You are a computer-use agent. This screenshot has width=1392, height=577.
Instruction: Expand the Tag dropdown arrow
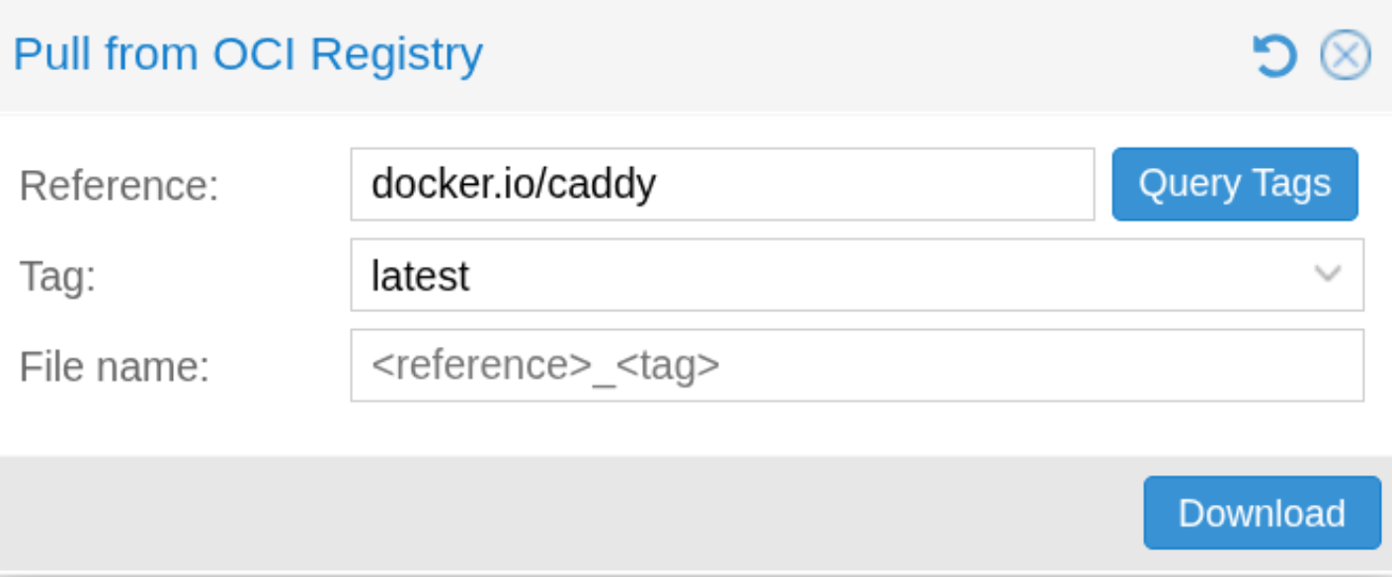[1328, 275]
